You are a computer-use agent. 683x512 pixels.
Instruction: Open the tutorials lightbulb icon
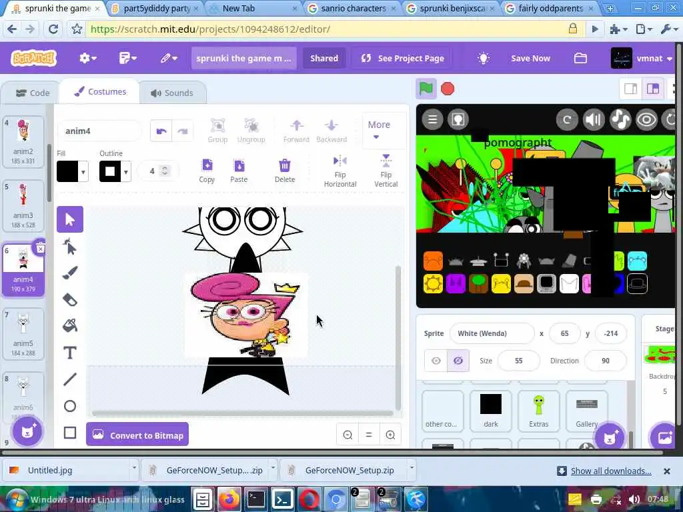483,59
